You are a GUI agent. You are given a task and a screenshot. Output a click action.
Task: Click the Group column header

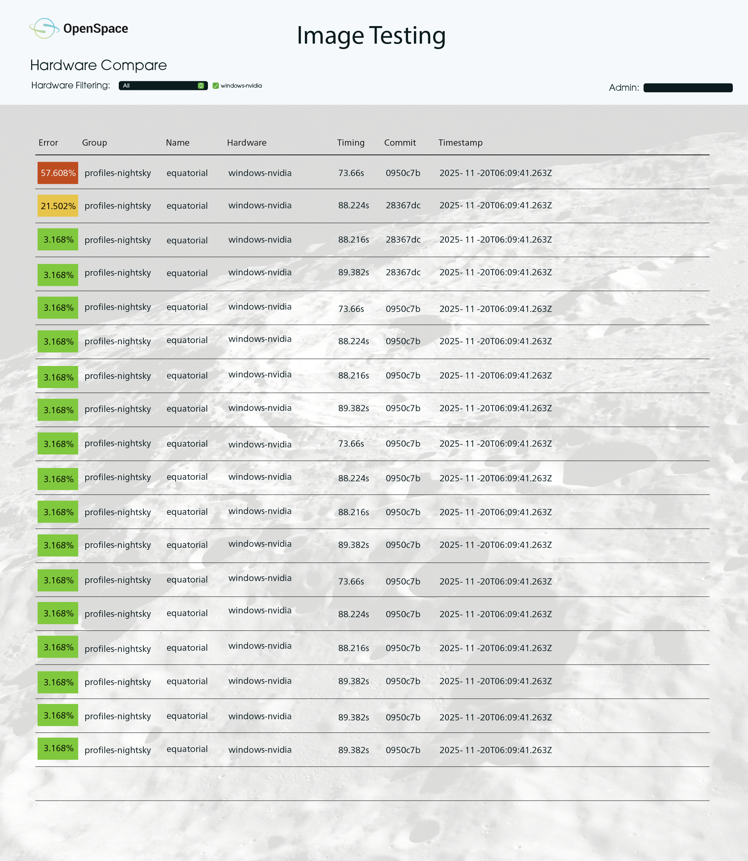pyautogui.click(x=94, y=143)
